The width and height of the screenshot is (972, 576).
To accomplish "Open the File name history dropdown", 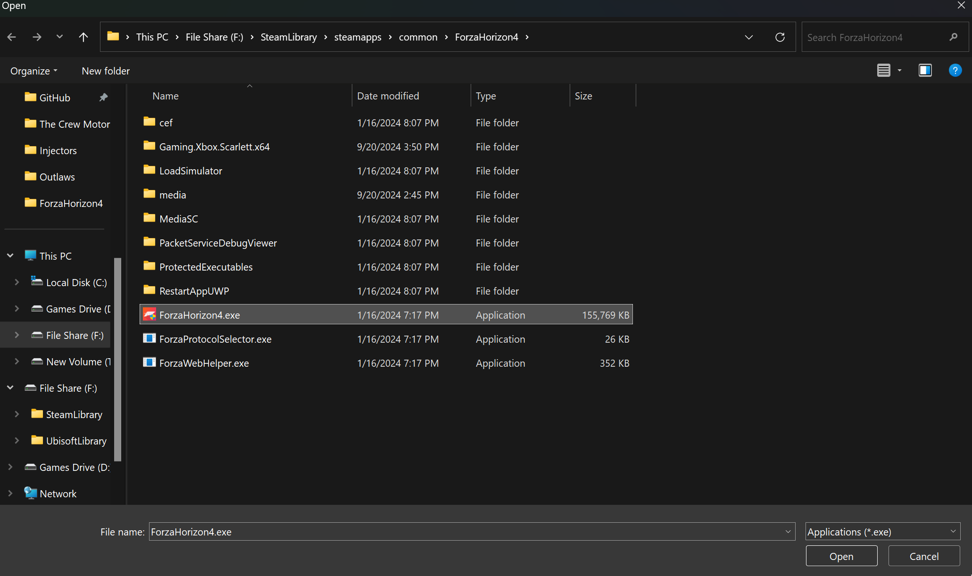I will pyautogui.click(x=788, y=532).
